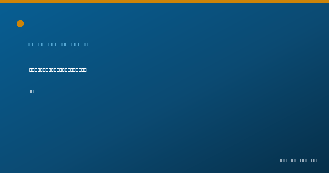Click the left end of orange top bar
Screen dimensions: 329x173
click(1, 1)
